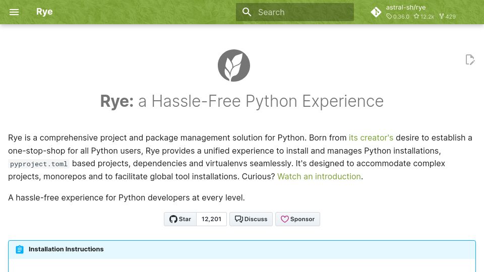Focus the Search input field

coord(295,12)
